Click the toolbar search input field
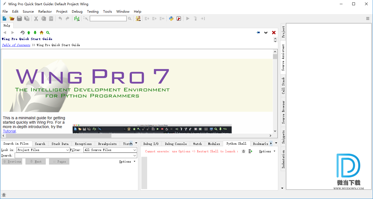Image resolution: width=373 pixels, height=199 pixels. point(108,18)
